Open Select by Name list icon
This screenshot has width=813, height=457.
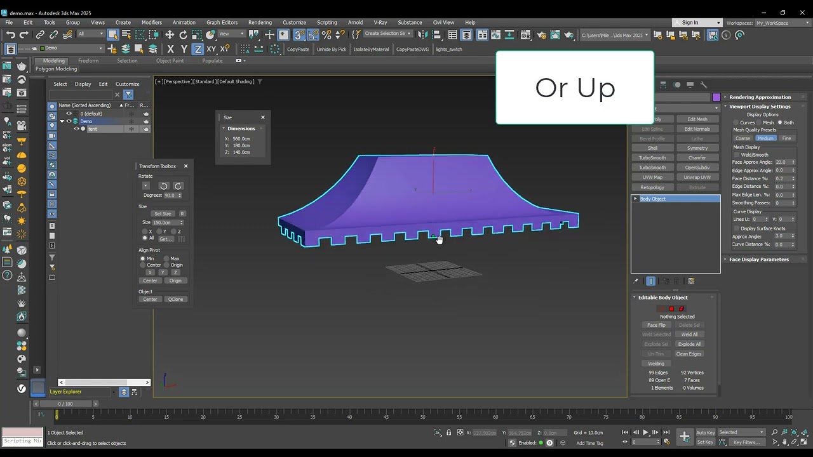tap(126, 35)
